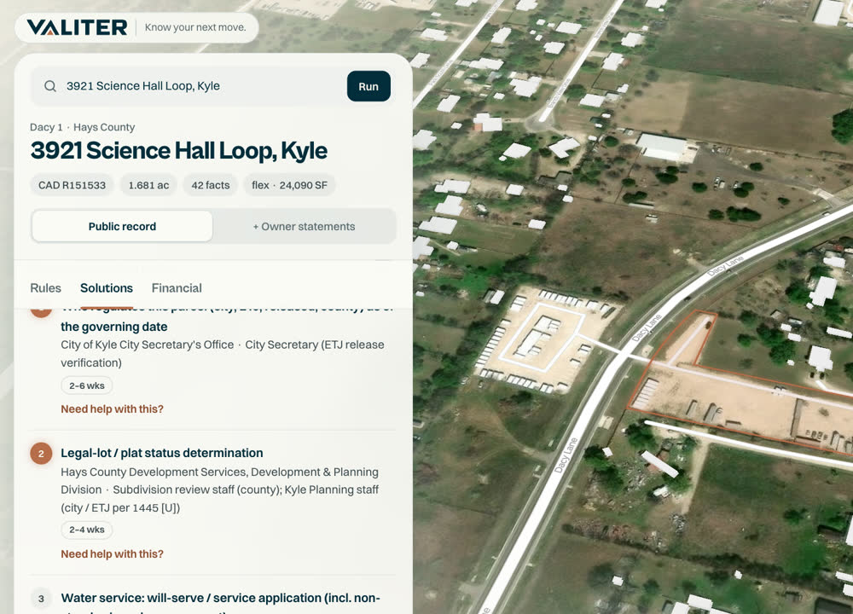This screenshot has height=614, width=853.
Task: Click the search magnifier icon
Action: point(50,86)
